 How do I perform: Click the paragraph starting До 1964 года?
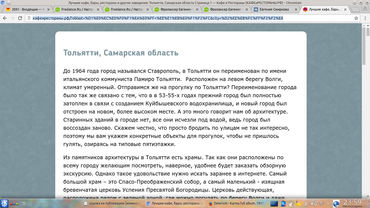(180, 108)
